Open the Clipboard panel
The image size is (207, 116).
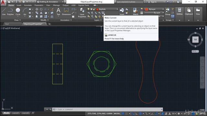pyautogui.click(x=189, y=12)
